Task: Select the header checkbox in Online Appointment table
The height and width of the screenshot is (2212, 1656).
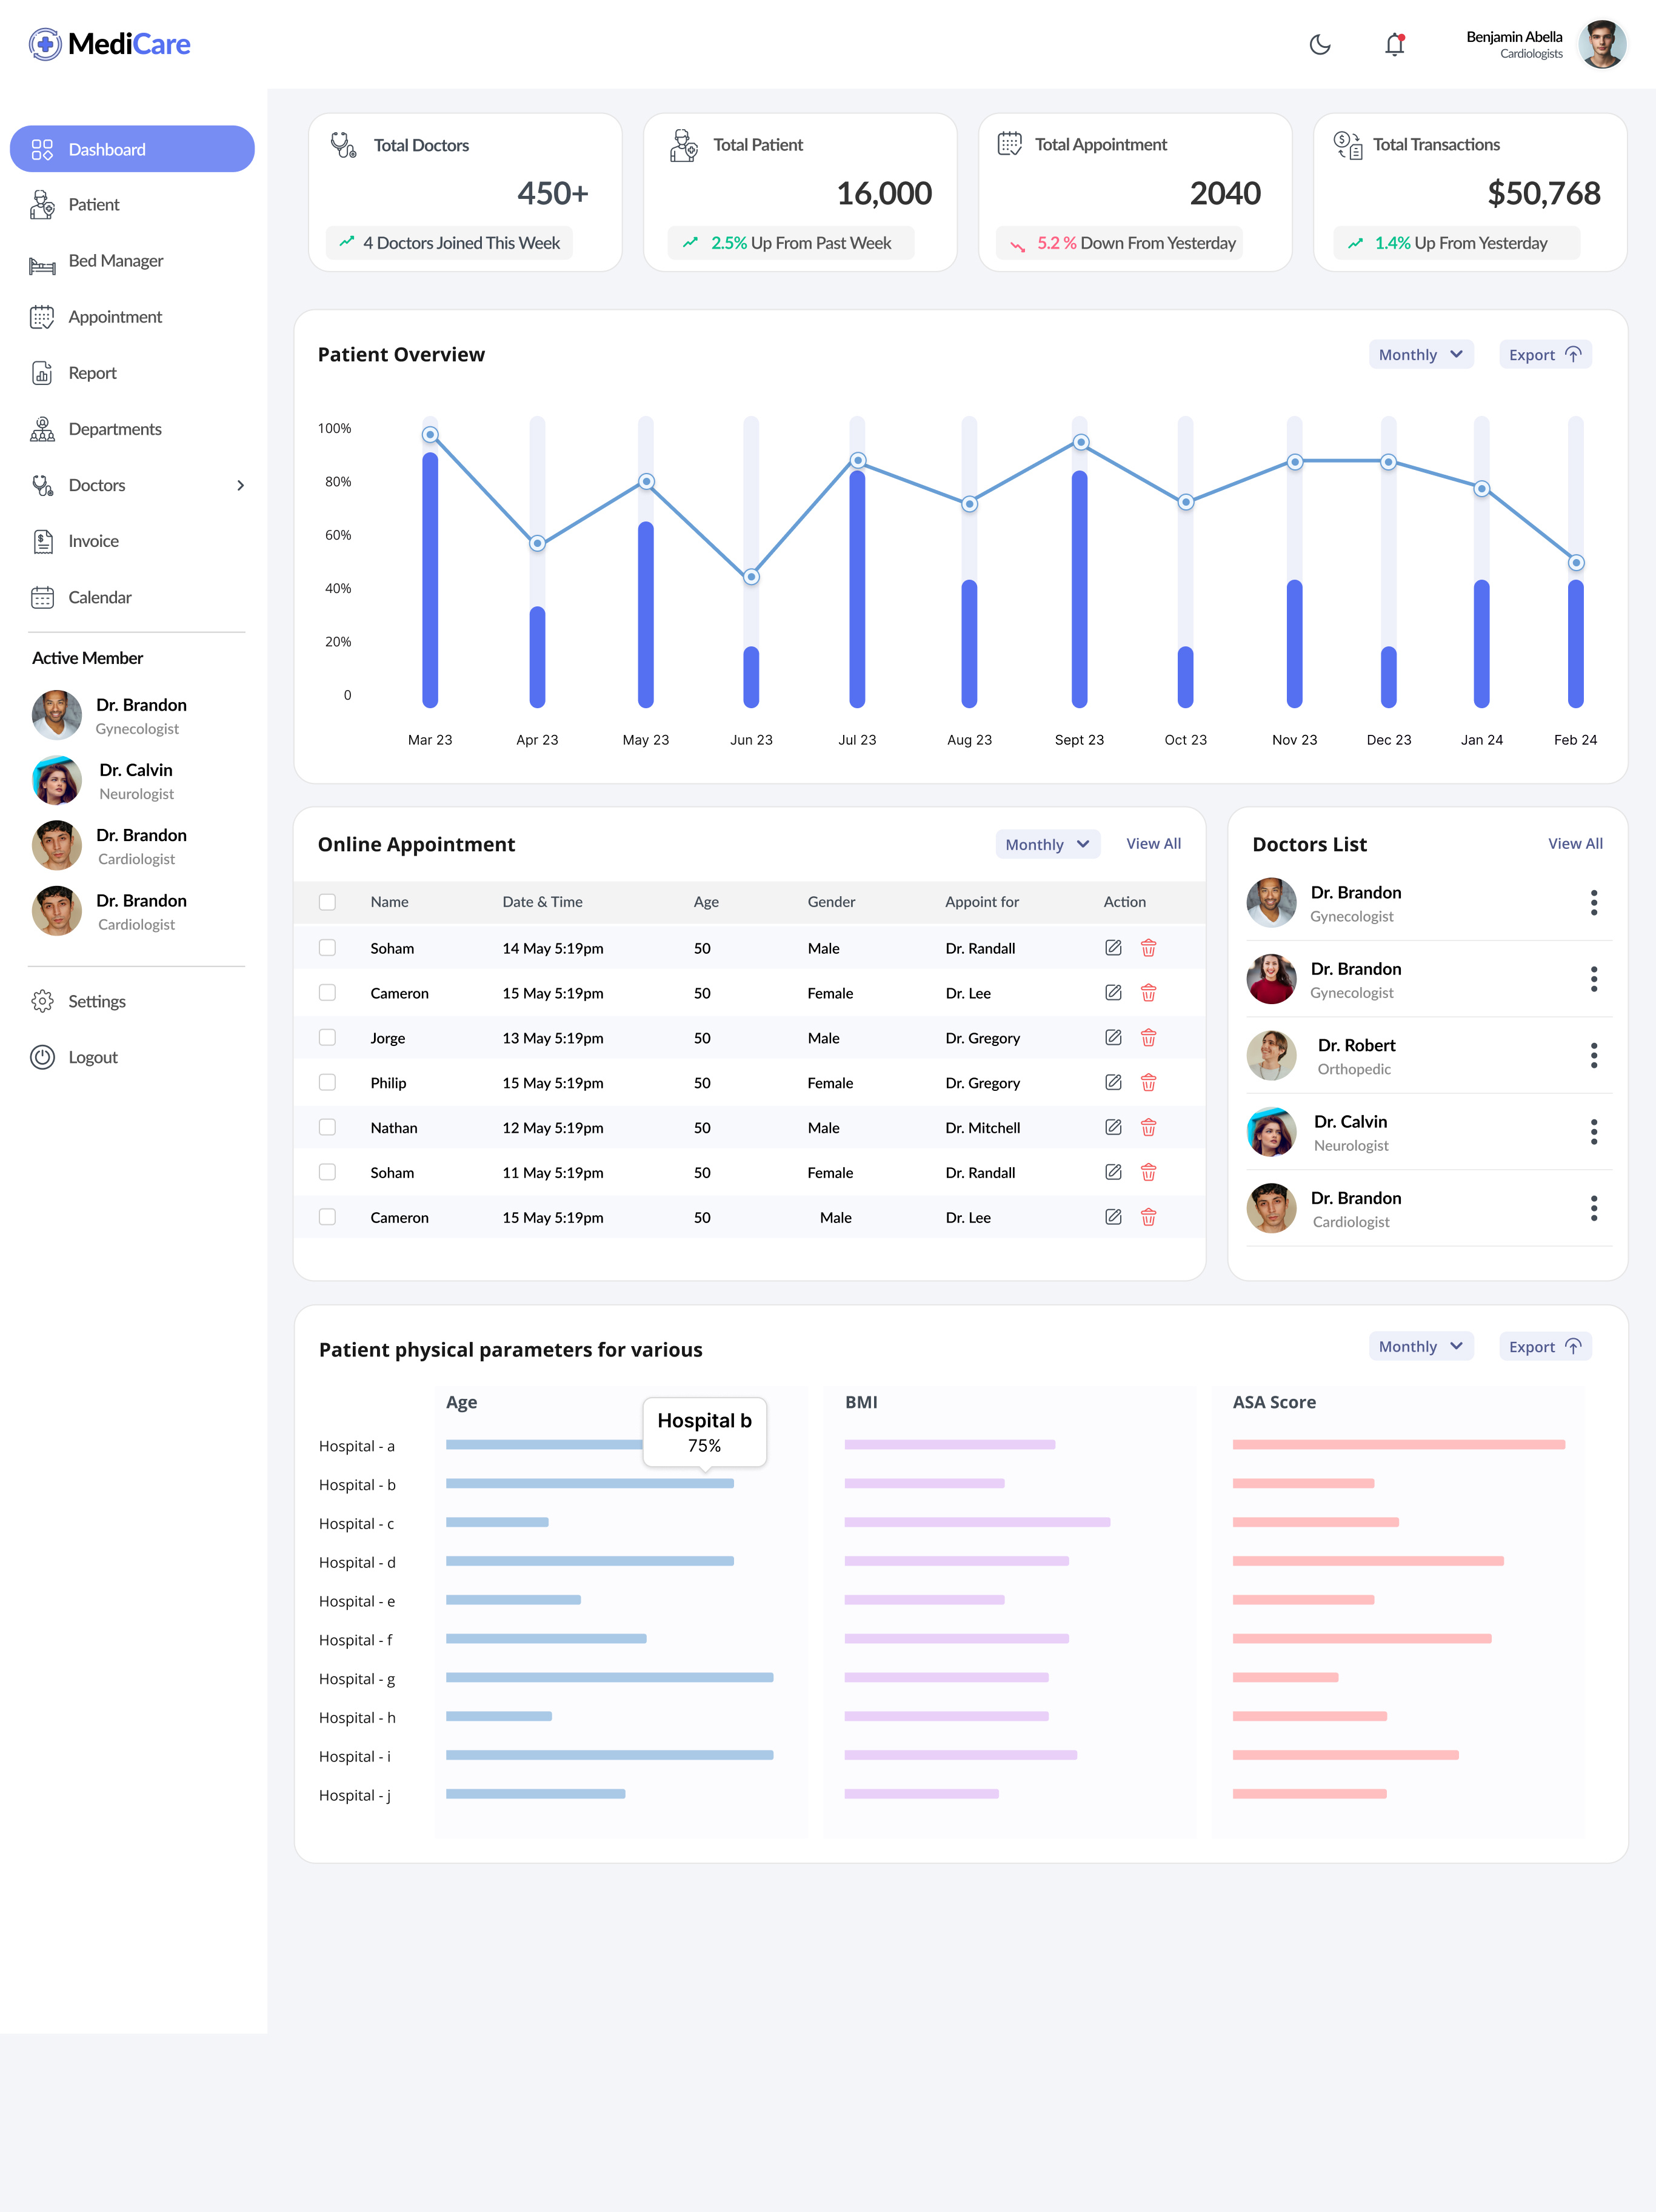Action: pyautogui.click(x=328, y=901)
